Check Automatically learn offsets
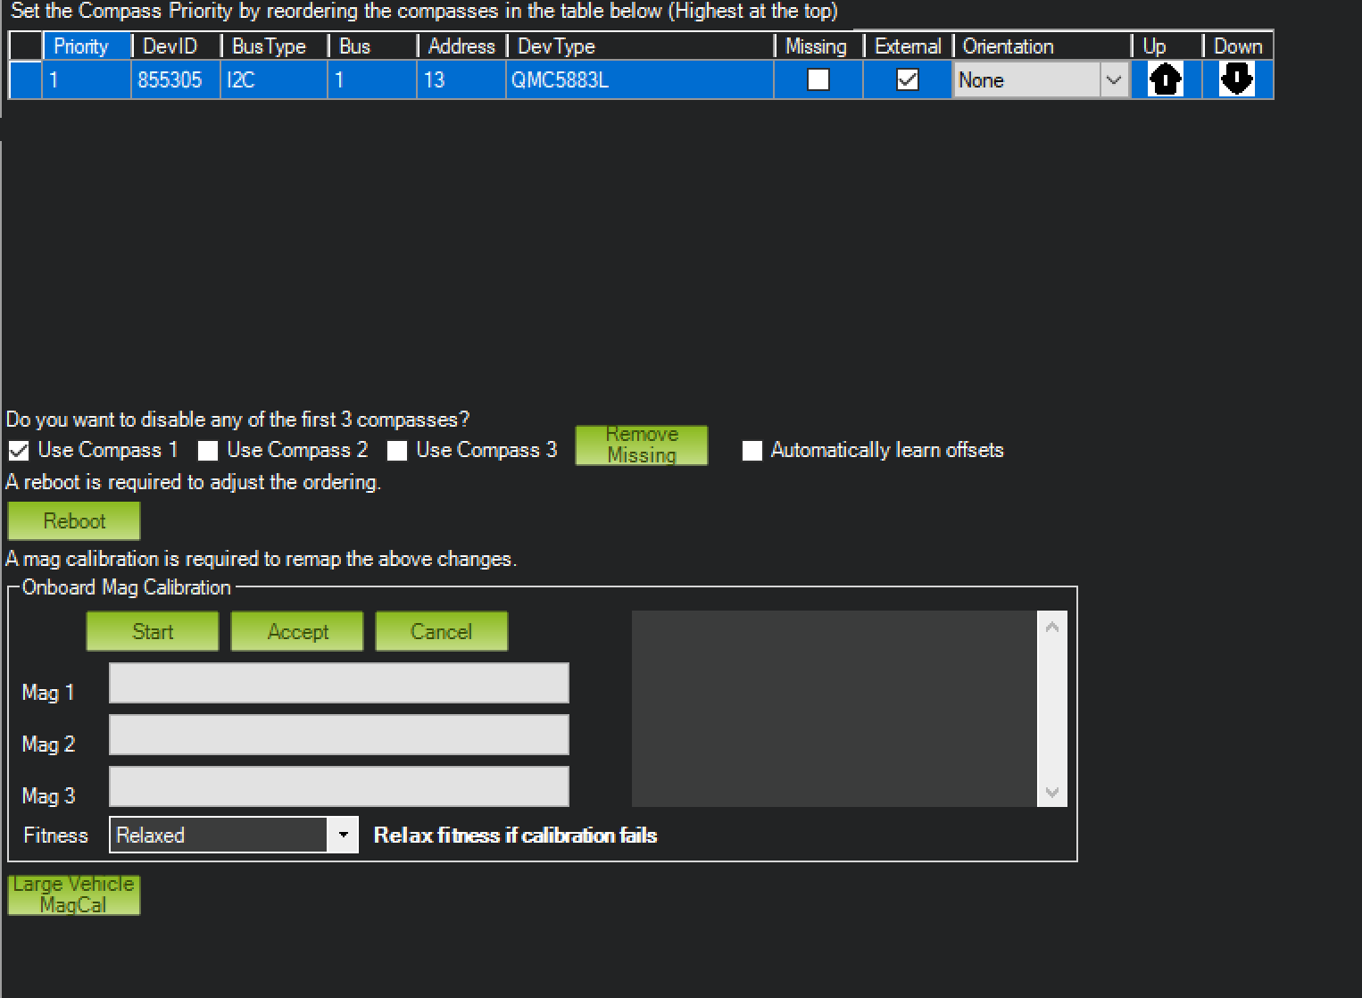The image size is (1362, 998). coord(752,451)
